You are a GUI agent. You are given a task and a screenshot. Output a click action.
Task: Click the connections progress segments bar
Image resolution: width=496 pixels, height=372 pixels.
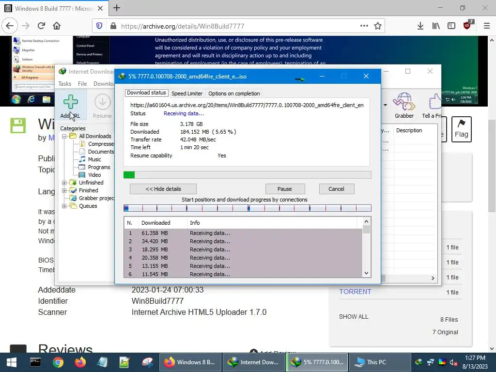(x=248, y=208)
